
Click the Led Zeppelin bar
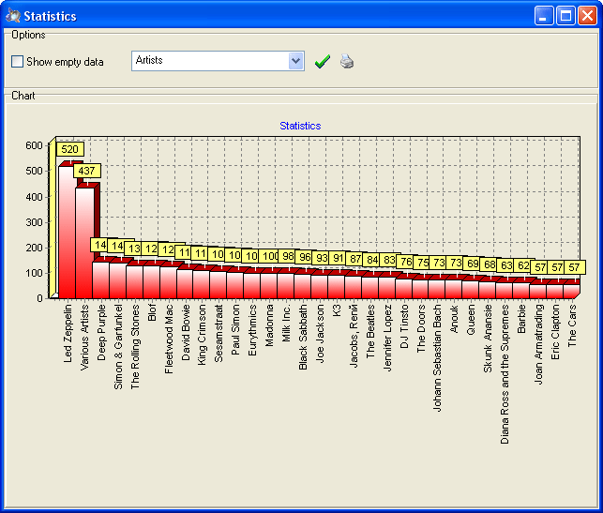pyautogui.click(x=67, y=232)
